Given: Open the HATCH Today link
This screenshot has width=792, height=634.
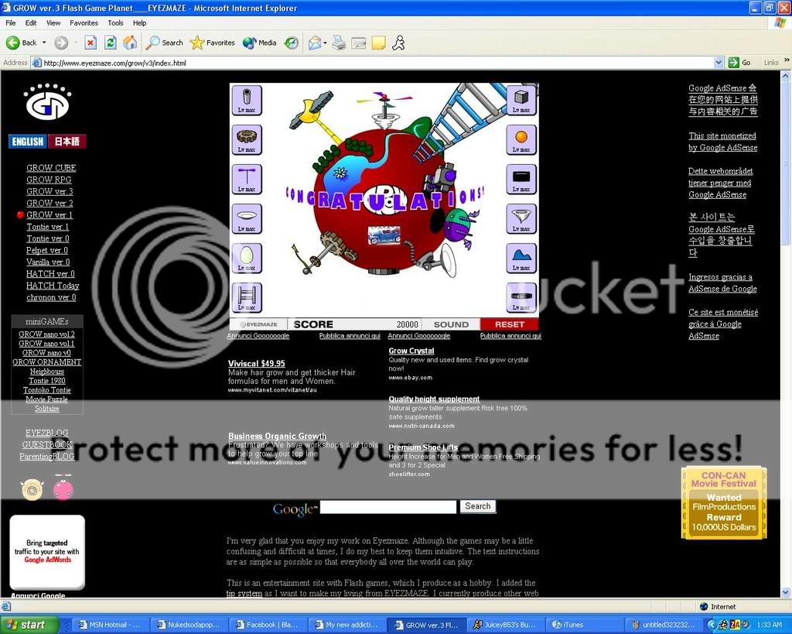Looking at the screenshot, I should (x=53, y=286).
